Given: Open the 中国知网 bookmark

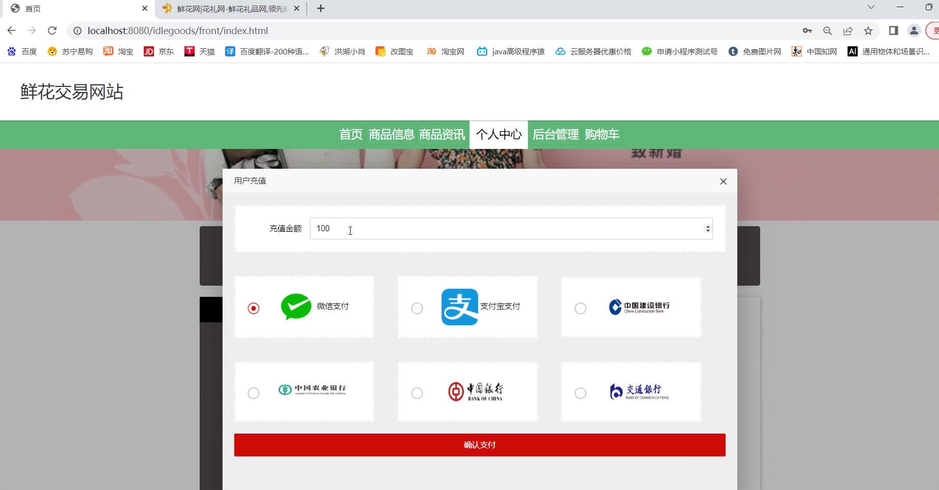Looking at the screenshot, I should [815, 51].
